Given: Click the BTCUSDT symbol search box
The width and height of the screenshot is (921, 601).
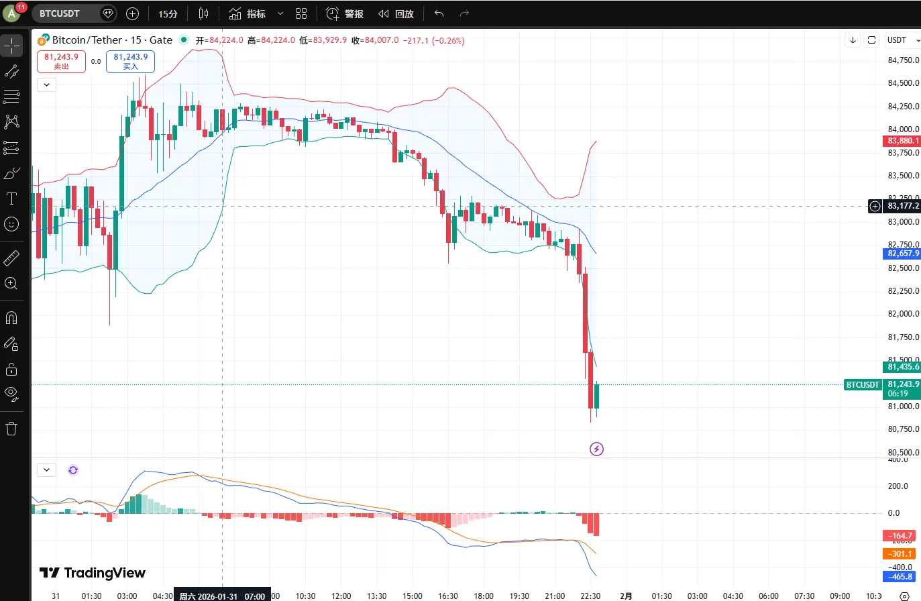Looking at the screenshot, I should pyautogui.click(x=74, y=13).
